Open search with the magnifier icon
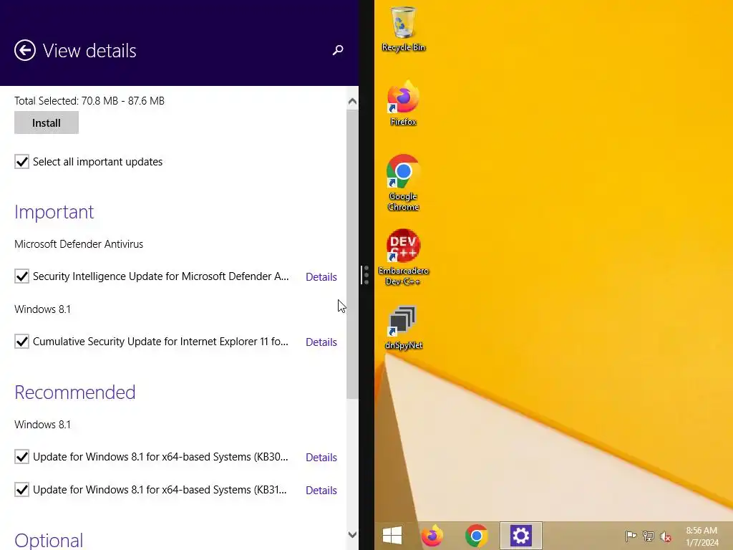This screenshot has width=733, height=550. pyautogui.click(x=338, y=50)
